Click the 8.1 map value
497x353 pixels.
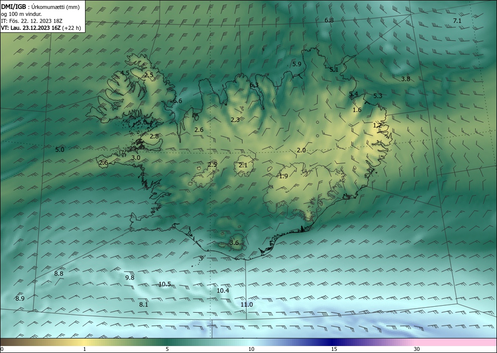tap(144, 304)
